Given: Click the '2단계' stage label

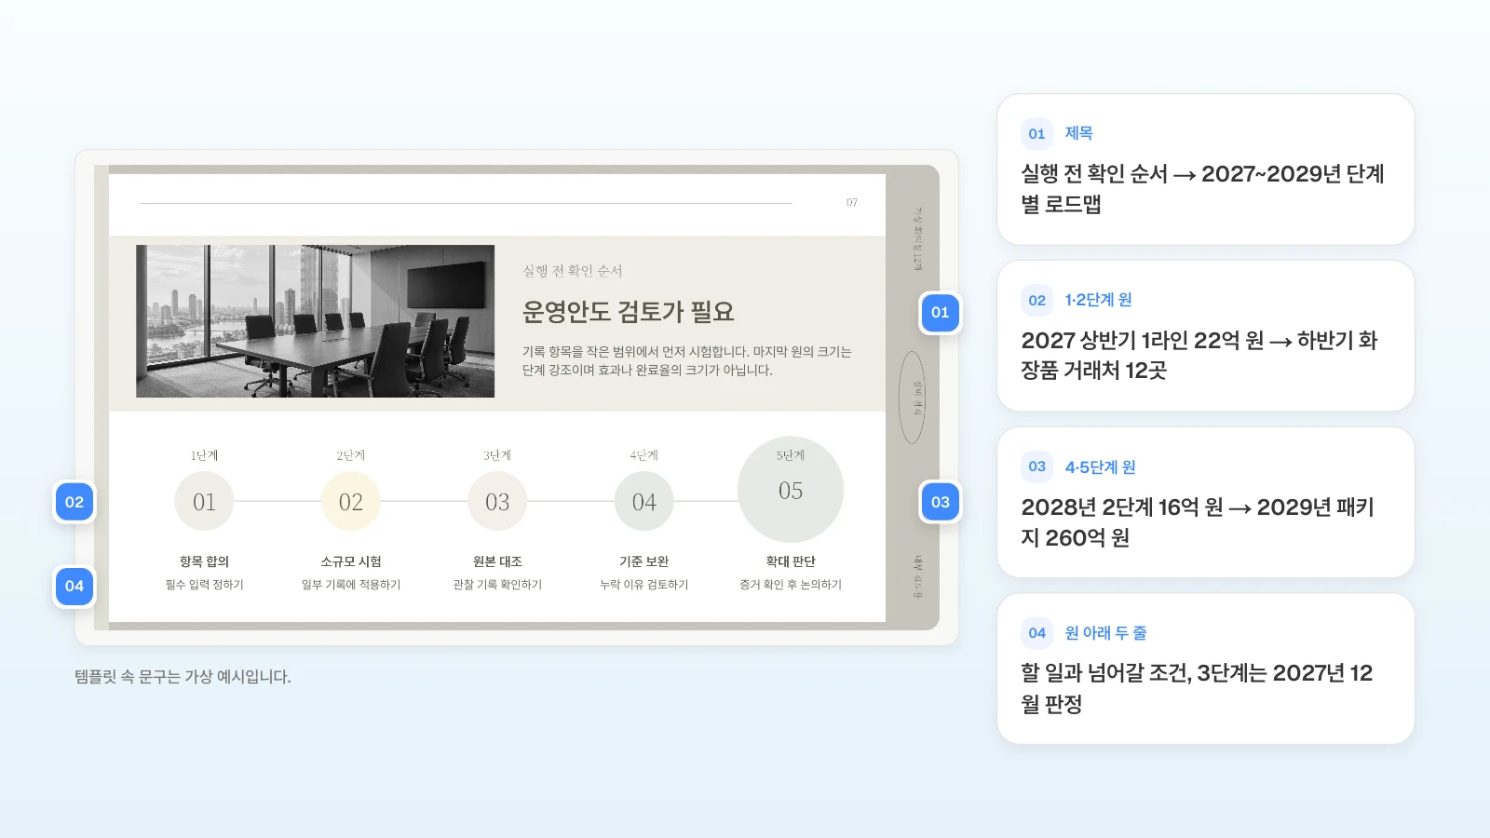Looking at the screenshot, I should 351,455.
